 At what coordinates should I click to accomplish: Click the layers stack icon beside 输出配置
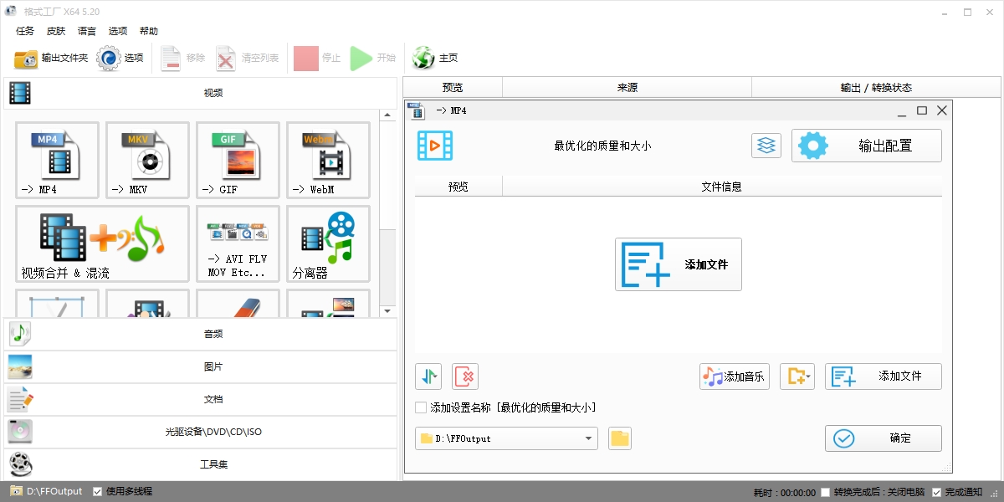tap(766, 146)
